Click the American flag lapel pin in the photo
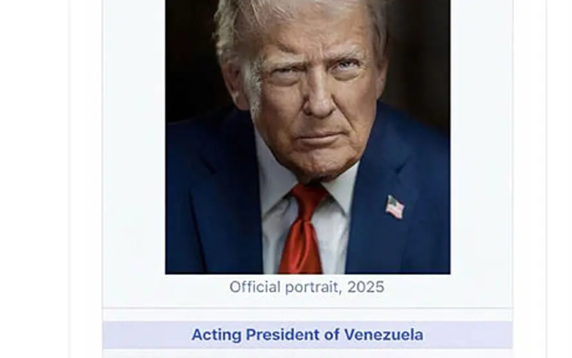572x358 pixels. [x=395, y=207]
